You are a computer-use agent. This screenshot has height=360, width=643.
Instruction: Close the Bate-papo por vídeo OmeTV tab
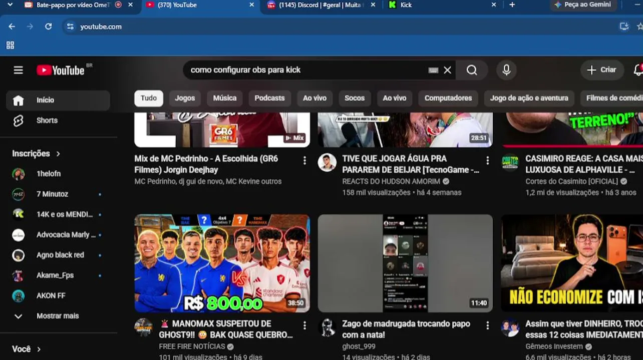[x=131, y=5]
